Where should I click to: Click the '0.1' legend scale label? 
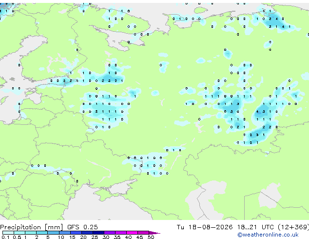coord(5,237)
